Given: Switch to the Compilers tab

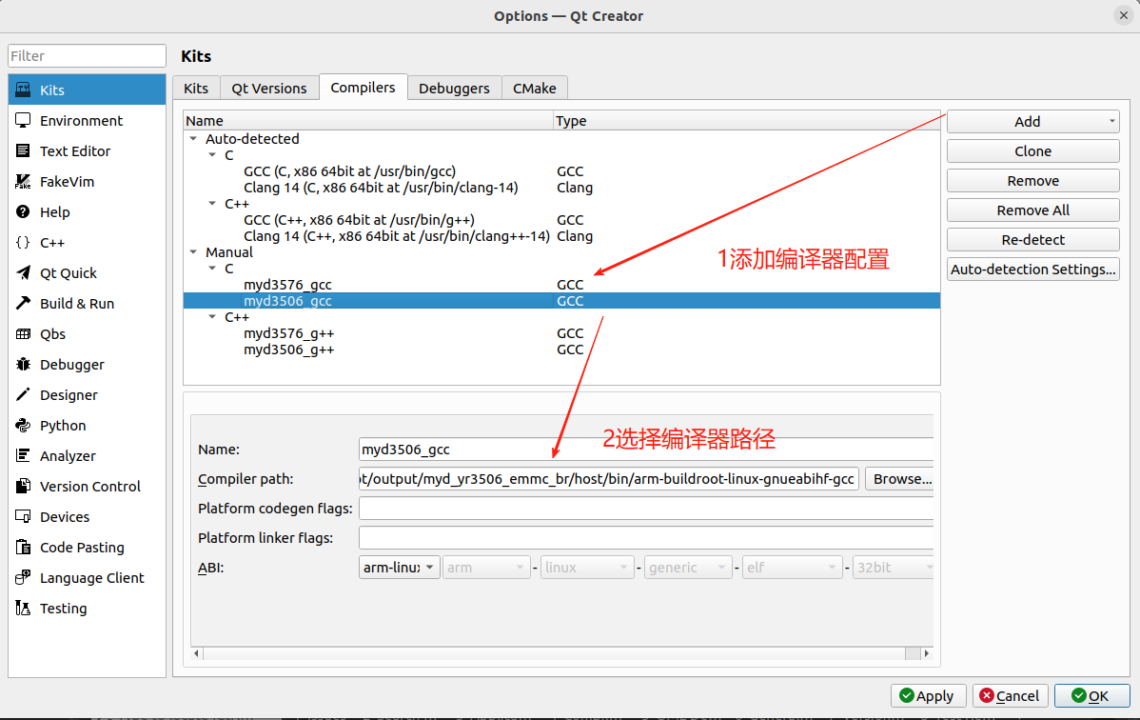Looking at the screenshot, I should pos(363,88).
